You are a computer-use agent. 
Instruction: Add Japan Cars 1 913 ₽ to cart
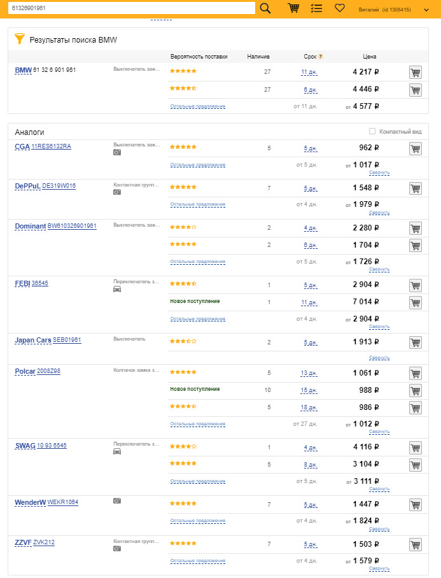click(415, 342)
